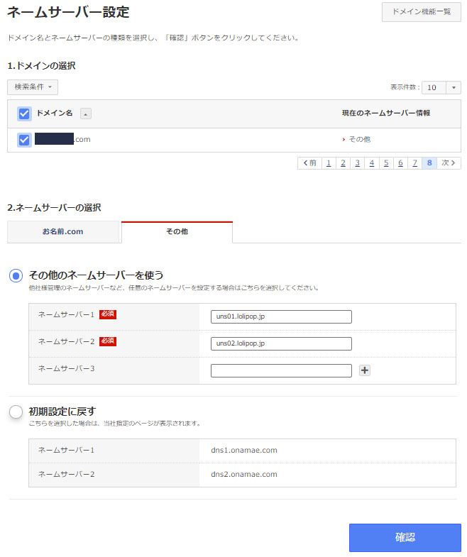Switch to the その他 tab
Screen dimensions: 467x557
[x=177, y=232]
